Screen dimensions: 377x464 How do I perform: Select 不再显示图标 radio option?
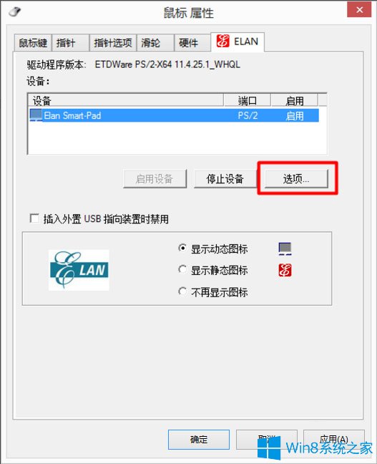click(x=182, y=291)
